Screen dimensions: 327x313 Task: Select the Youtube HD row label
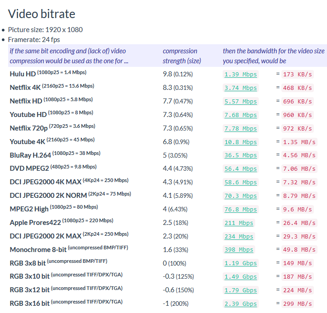[x=28, y=115]
